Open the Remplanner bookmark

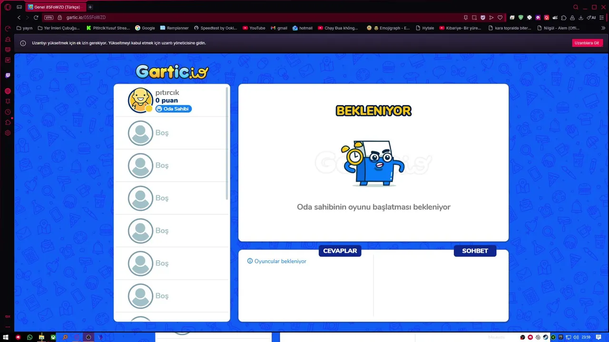175,28
